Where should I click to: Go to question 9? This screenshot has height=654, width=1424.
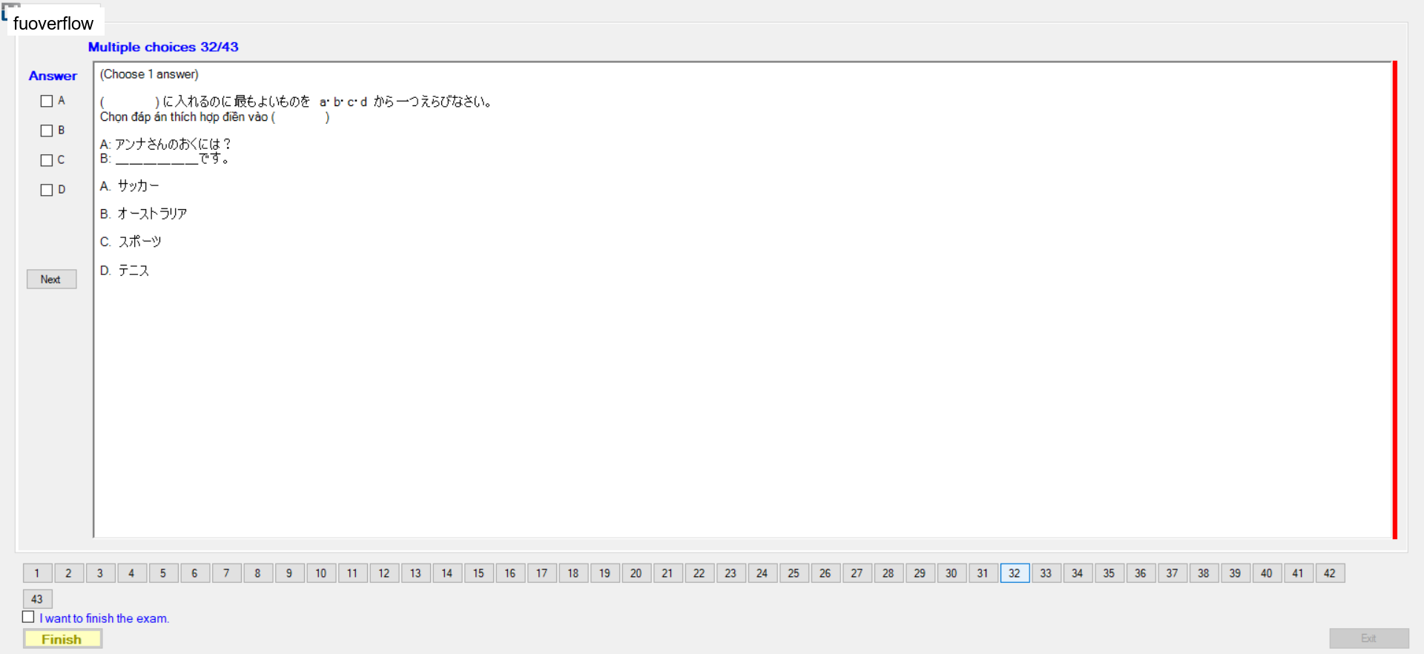pos(289,573)
